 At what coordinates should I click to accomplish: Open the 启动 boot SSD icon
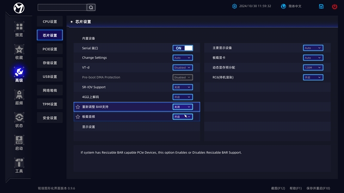click(x=19, y=140)
